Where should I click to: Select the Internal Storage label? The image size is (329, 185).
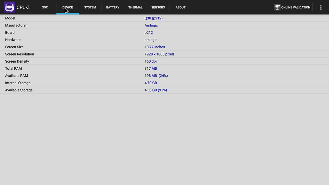[18, 83]
